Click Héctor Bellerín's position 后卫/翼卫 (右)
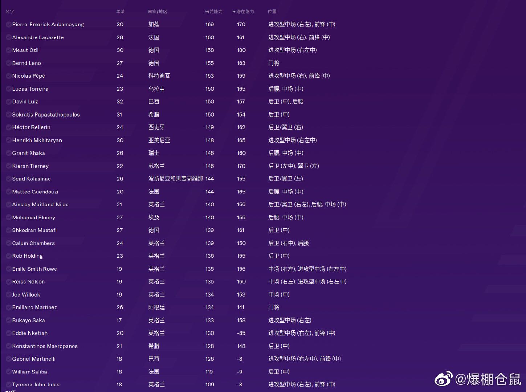 pos(286,127)
